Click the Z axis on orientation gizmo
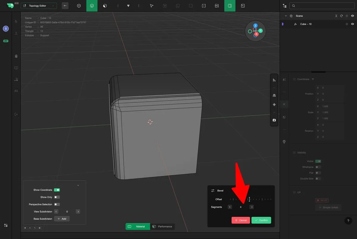357x239 pixels. tap(255, 26)
